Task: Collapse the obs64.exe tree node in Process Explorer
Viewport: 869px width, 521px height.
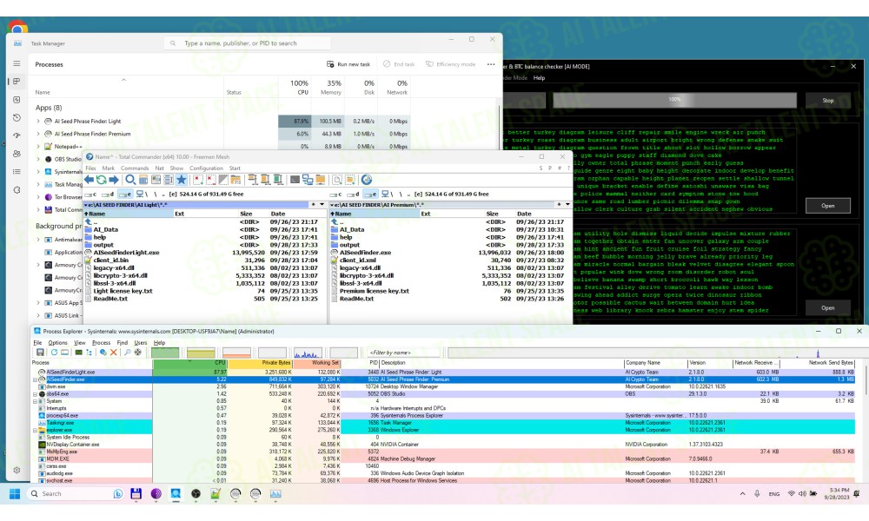Action: point(35,394)
